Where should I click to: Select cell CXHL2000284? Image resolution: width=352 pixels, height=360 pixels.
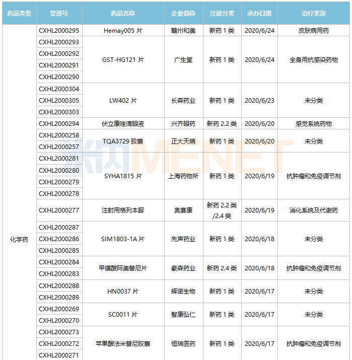[59, 262]
